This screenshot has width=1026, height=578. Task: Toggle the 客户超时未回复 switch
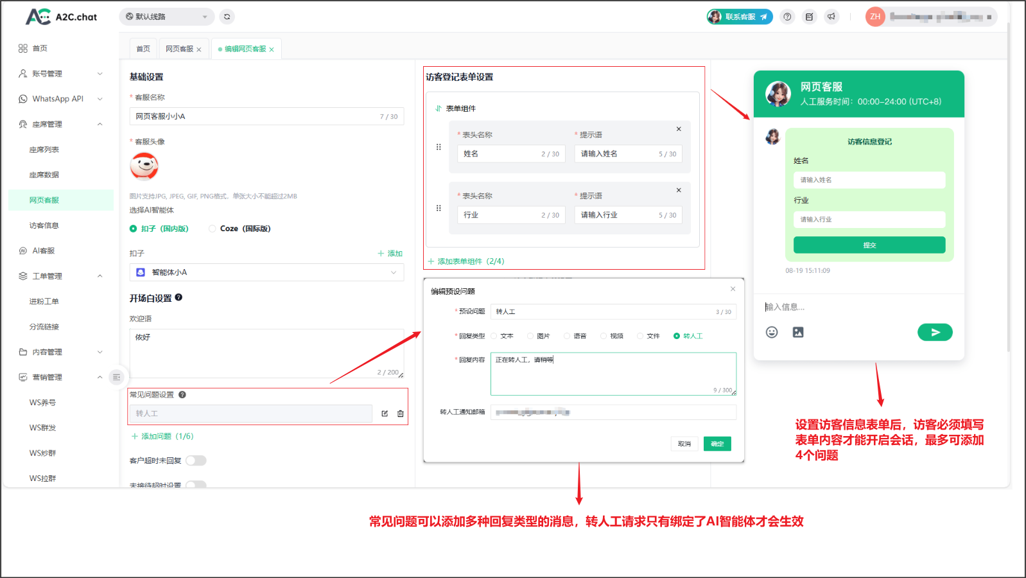196,460
